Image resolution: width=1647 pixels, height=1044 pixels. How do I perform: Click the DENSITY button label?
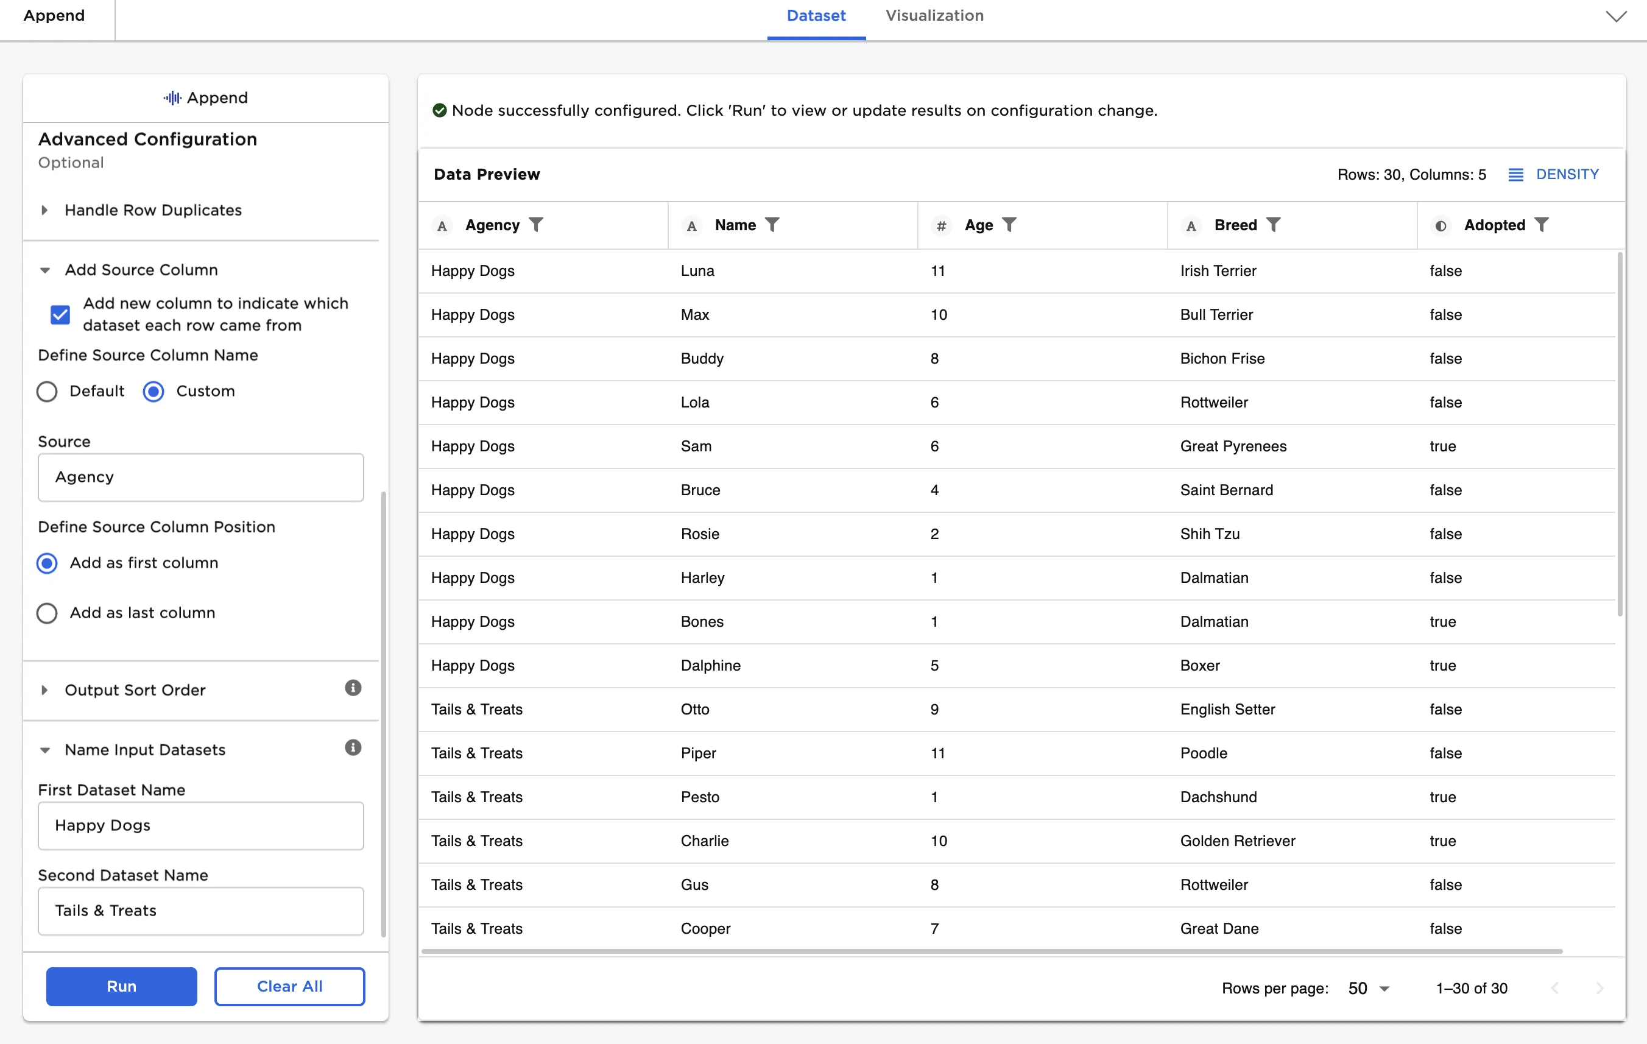[1567, 174]
